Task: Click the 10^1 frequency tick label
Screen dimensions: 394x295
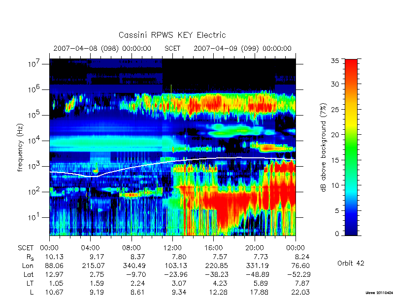Action: 34,217
